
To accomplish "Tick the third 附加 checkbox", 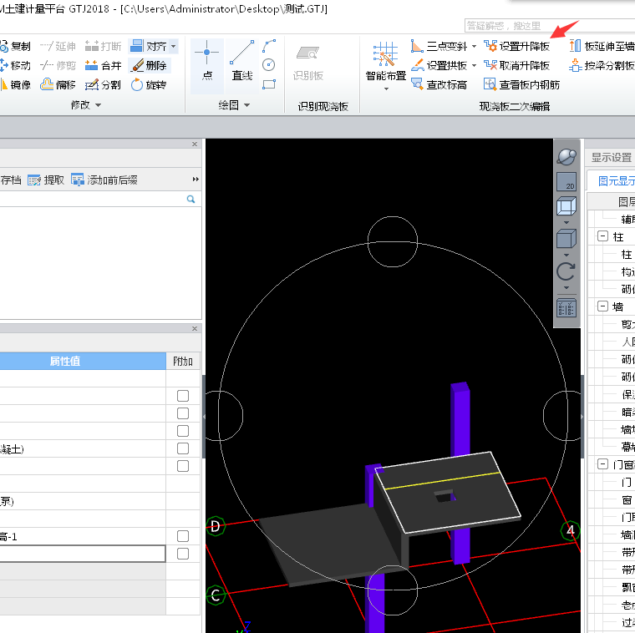I will pos(183,431).
